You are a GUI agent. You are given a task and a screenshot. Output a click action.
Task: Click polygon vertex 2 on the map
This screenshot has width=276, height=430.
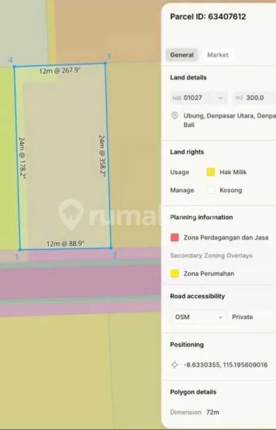[111, 248]
